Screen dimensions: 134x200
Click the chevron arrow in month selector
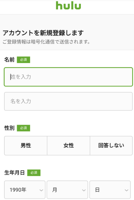[x=84, y=190]
